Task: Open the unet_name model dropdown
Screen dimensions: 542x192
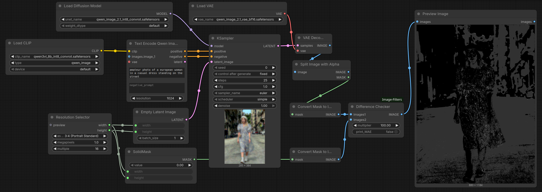Action: tap(114, 19)
